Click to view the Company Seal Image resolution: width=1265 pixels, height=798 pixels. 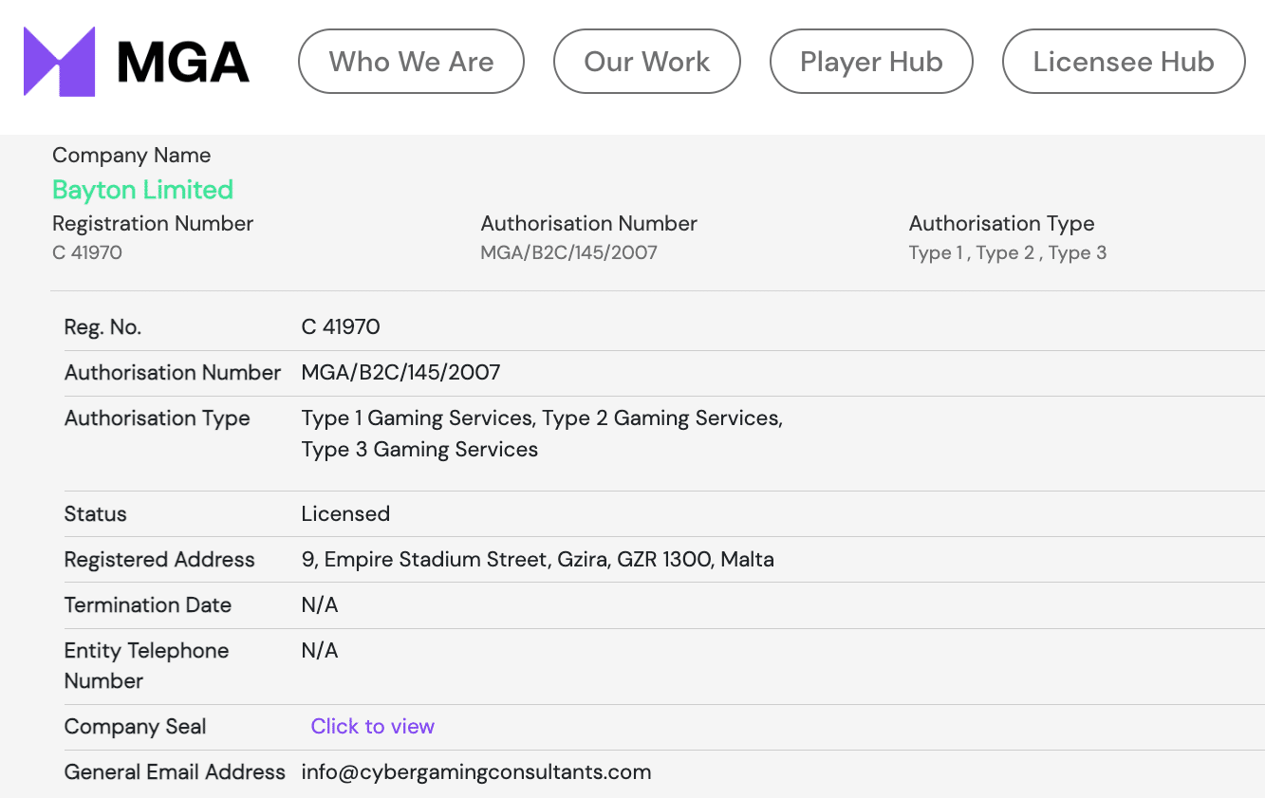[x=372, y=727]
